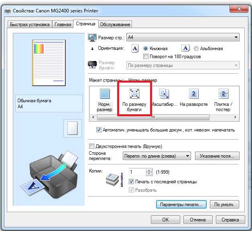Open help with Справка button

click(x=230, y=220)
